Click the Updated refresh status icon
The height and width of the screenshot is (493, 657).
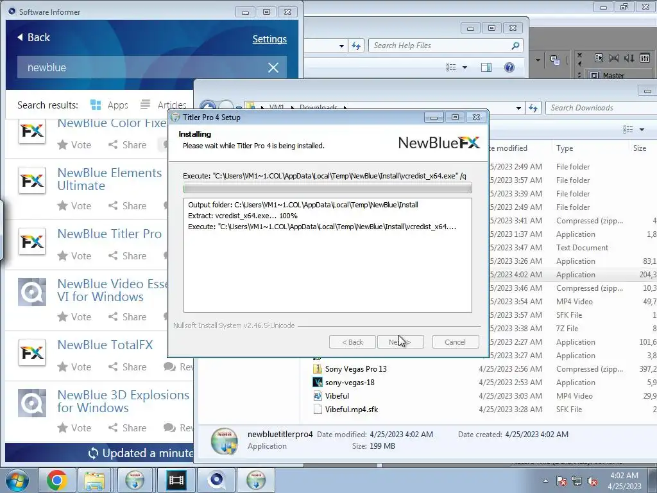(93, 453)
